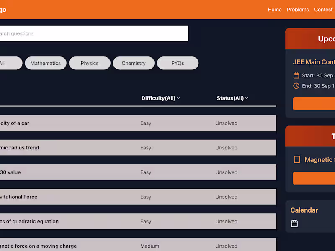
Task: Open the Contest nav link
Action: (323, 10)
